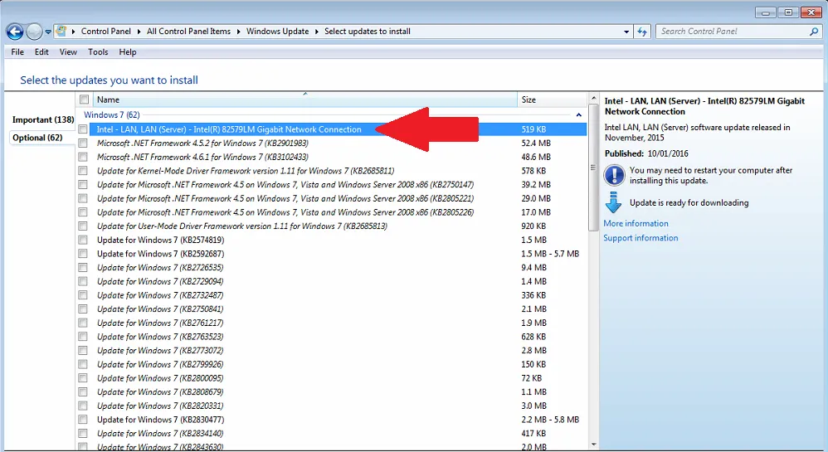Click the Back navigation arrow button

click(15, 32)
